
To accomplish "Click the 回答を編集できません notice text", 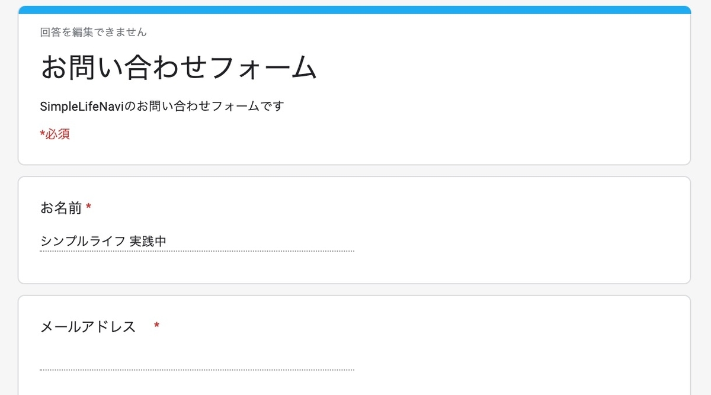I will (x=94, y=32).
